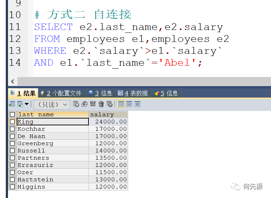
Task: Select the Hartstein cell
Action: click(53, 180)
